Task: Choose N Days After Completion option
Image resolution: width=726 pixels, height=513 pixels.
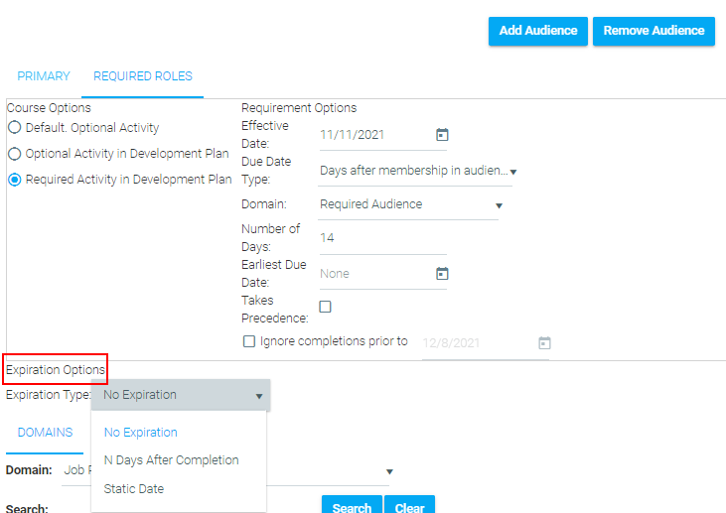Action: click(171, 460)
